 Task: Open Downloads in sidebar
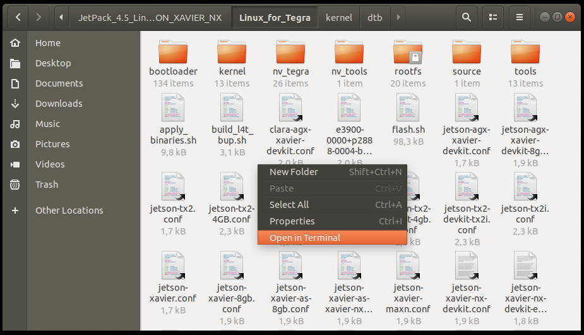click(59, 103)
